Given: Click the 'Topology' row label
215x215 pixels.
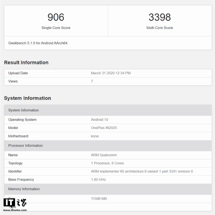Looking at the screenshot, I should coord(15,163).
